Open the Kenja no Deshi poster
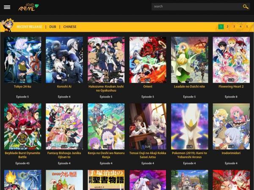The width and height of the screenshot is (254, 190). tap(106, 126)
